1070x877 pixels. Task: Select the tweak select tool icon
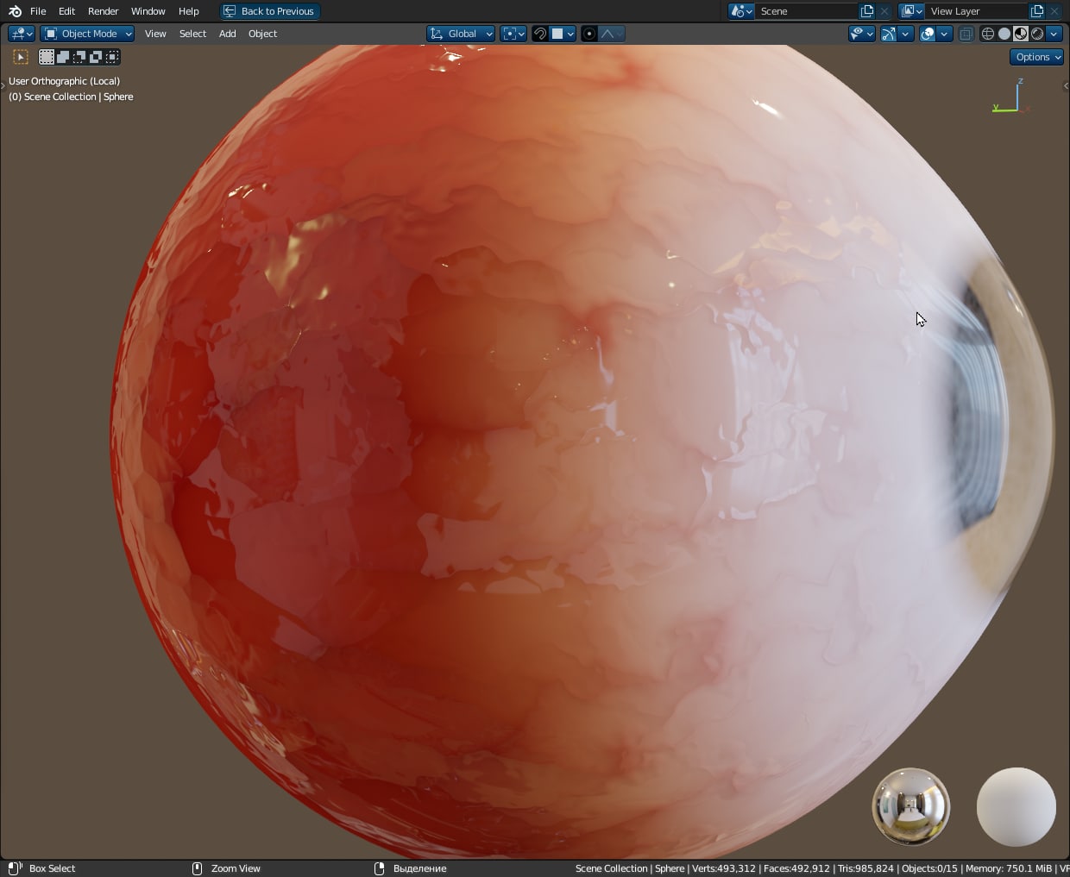[21, 57]
